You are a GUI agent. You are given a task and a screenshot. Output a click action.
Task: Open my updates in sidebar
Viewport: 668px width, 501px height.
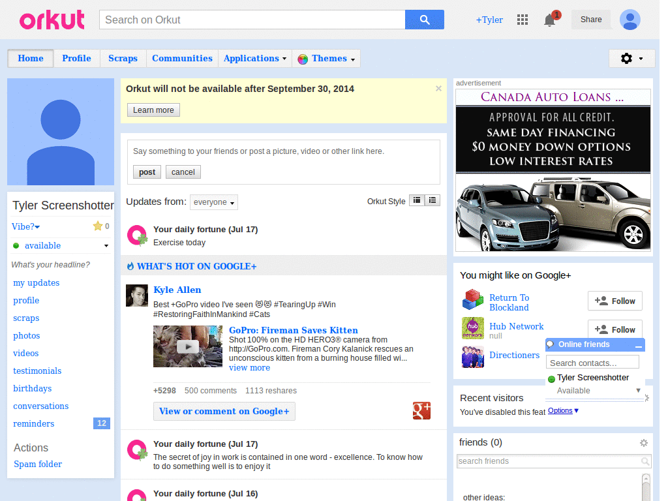pos(37,283)
